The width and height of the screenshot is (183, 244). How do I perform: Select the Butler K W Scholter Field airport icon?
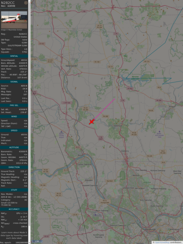(159, 132)
